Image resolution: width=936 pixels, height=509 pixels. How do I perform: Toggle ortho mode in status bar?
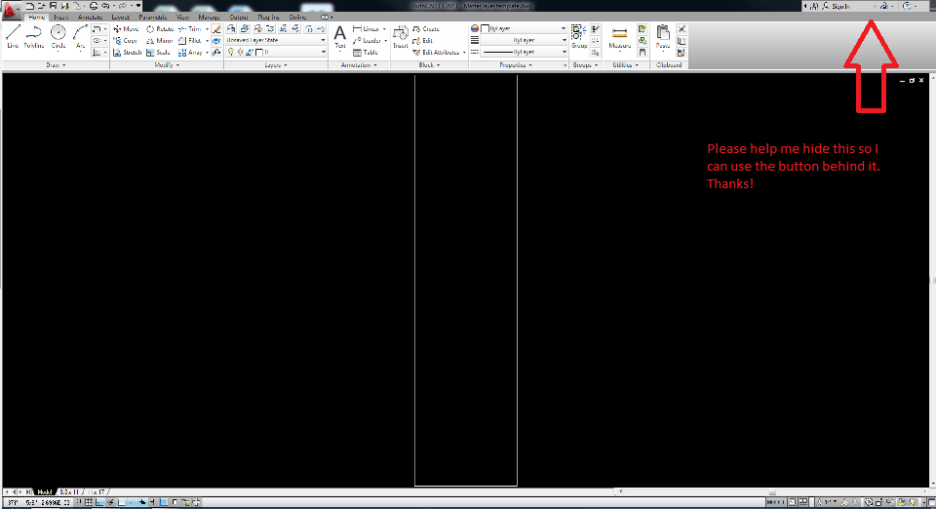[x=99, y=502]
